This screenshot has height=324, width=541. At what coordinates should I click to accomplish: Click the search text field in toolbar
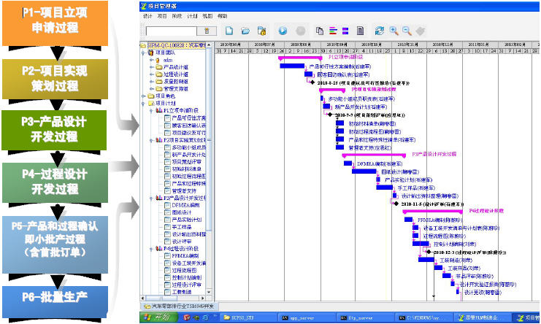(x=172, y=31)
